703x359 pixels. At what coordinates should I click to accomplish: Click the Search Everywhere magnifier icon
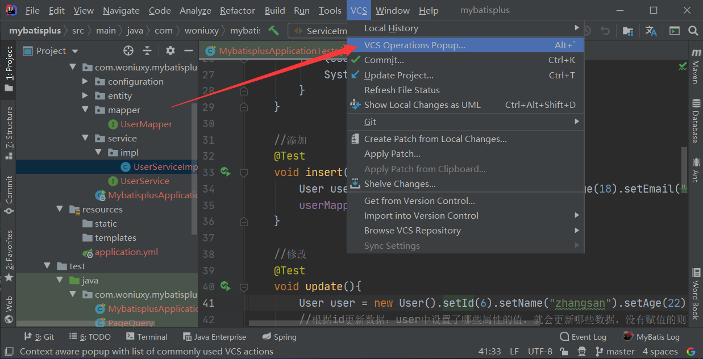(693, 31)
